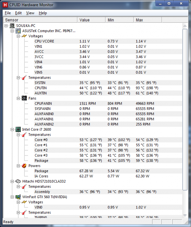Click the ASUSTeK motherboard icon
The height and width of the screenshot is (227, 191).
coord(18,31)
